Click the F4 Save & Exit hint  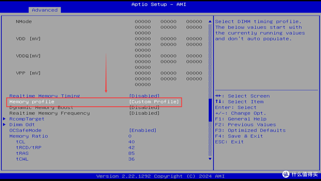click(239, 136)
